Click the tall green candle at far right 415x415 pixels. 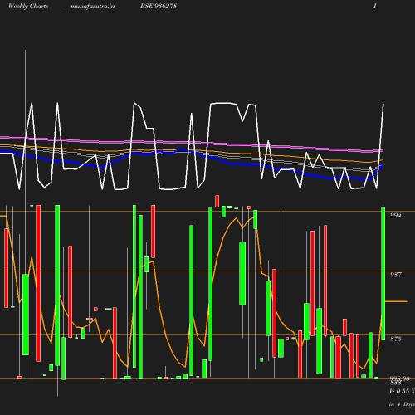(383, 273)
